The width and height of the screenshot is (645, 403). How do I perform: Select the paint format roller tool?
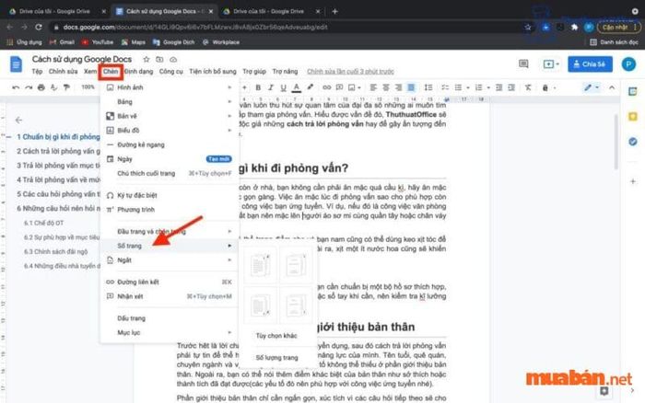[66, 87]
